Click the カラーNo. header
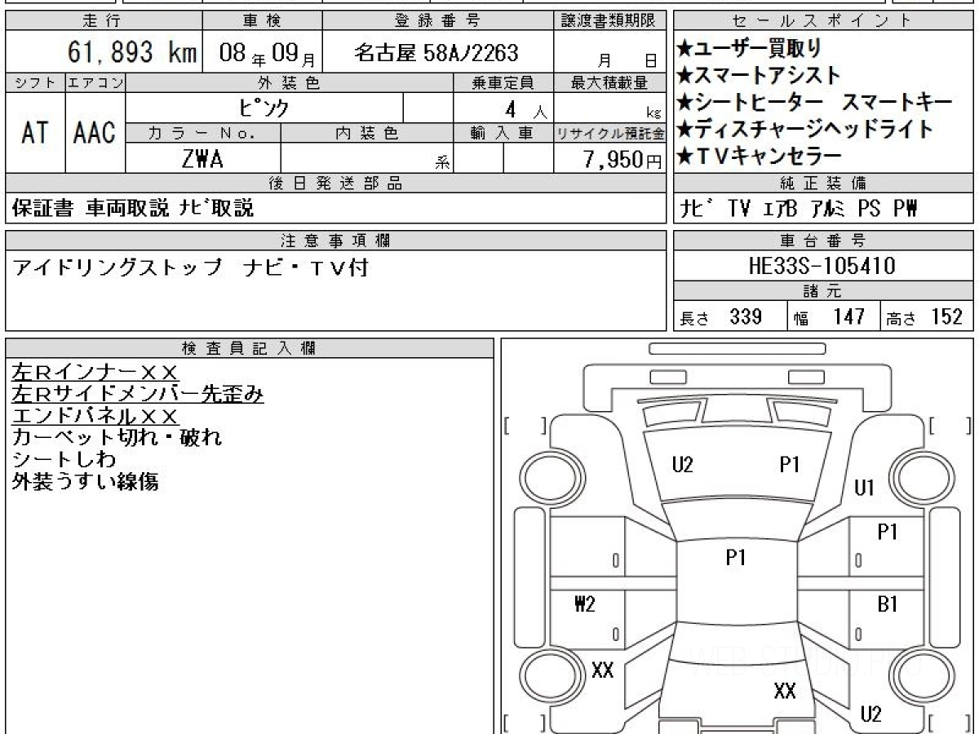The width and height of the screenshot is (979, 734). click(203, 133)
